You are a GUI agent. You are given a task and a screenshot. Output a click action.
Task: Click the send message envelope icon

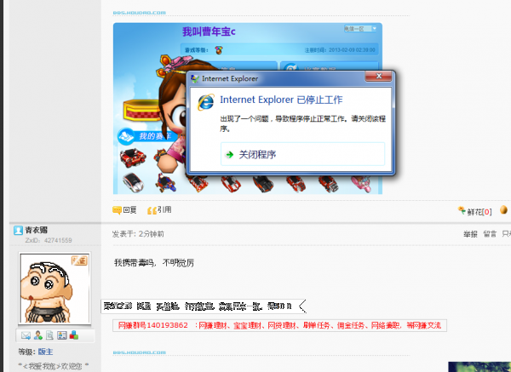click(26, 335)
